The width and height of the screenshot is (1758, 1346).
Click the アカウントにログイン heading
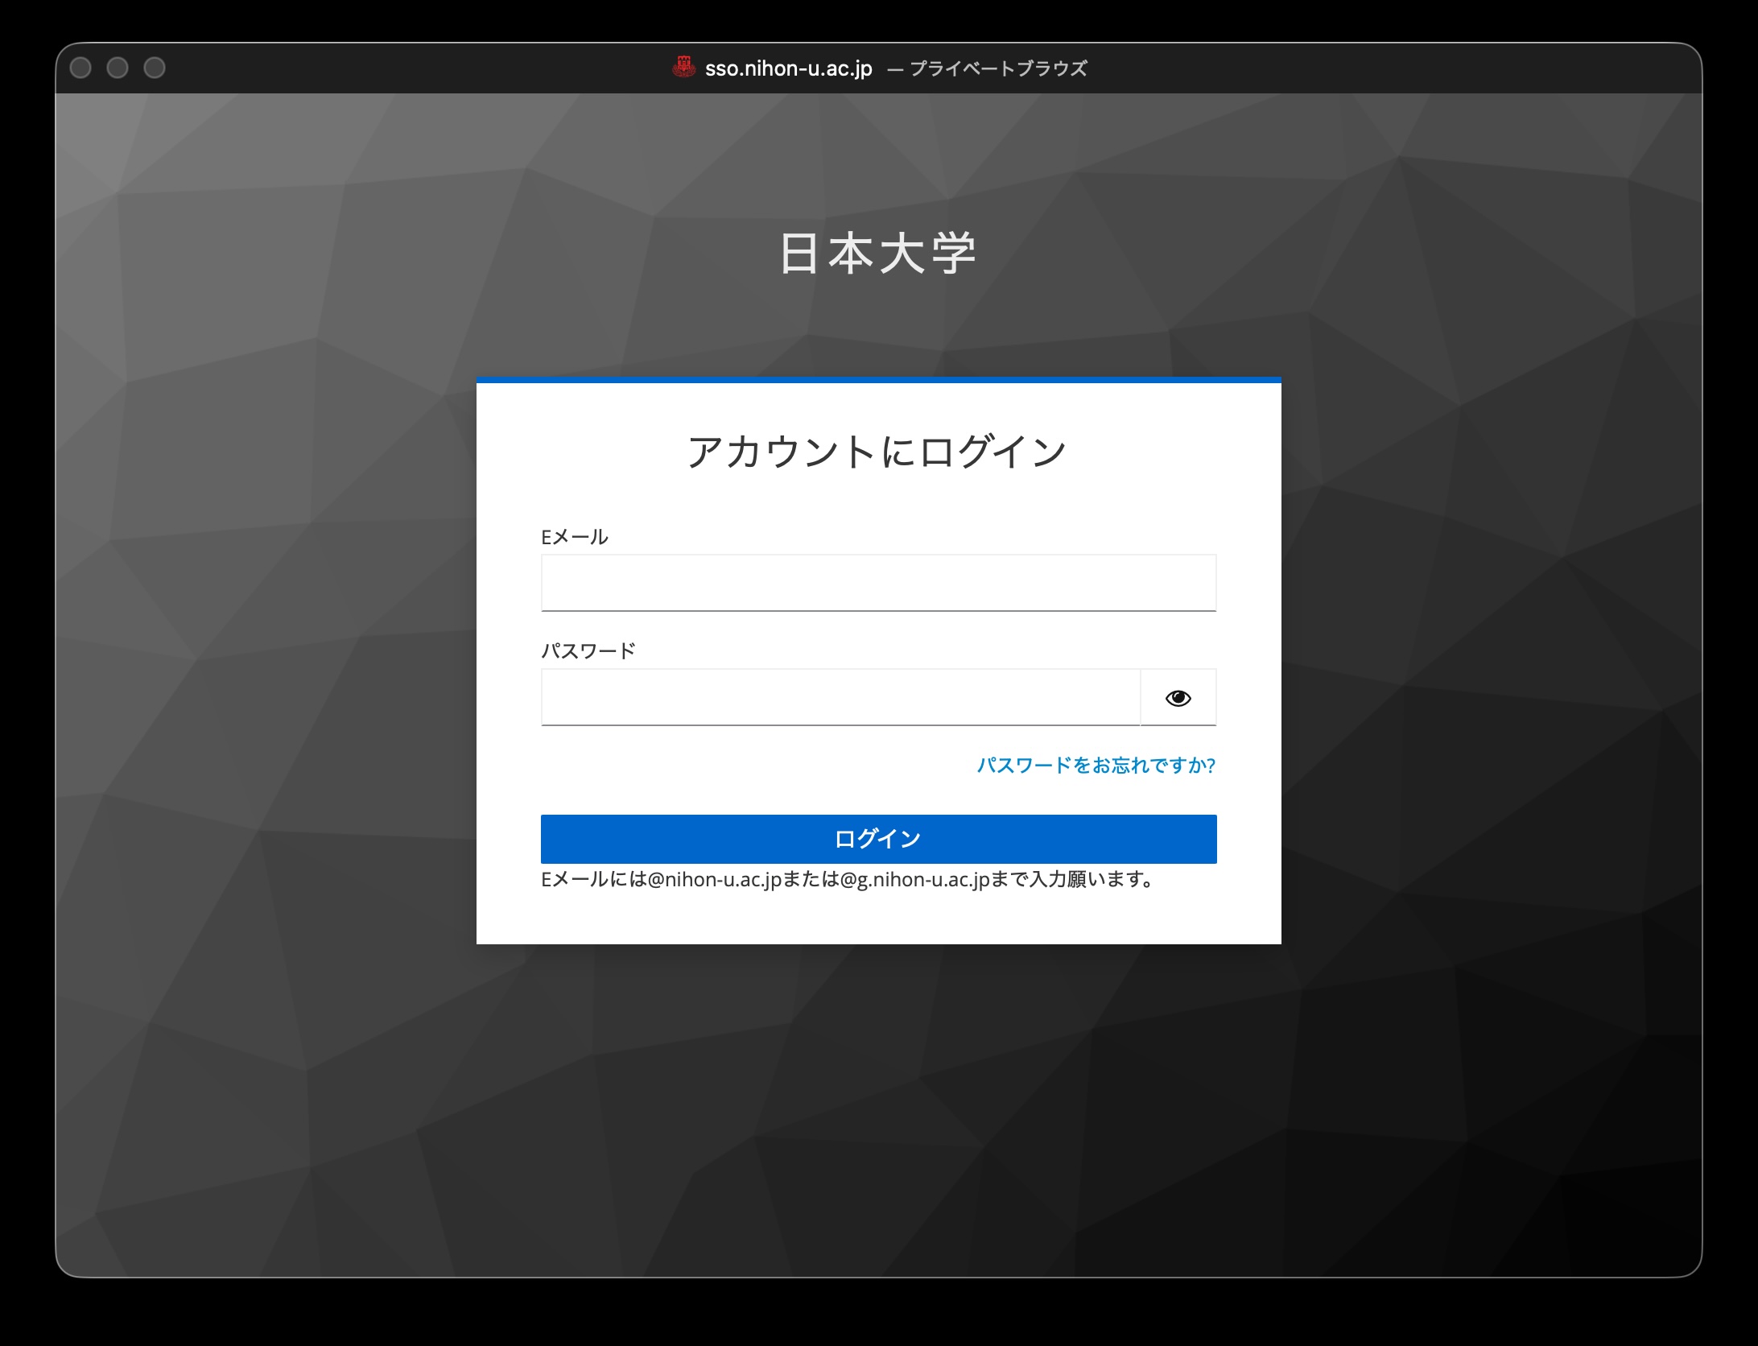(x=877, y=451)
